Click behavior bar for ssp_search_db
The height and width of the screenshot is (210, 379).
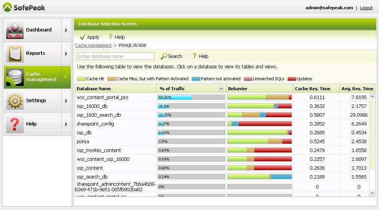259,177
